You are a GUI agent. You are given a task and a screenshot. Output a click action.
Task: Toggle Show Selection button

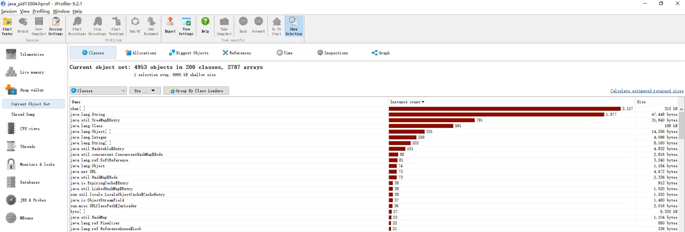pos(294,26)
